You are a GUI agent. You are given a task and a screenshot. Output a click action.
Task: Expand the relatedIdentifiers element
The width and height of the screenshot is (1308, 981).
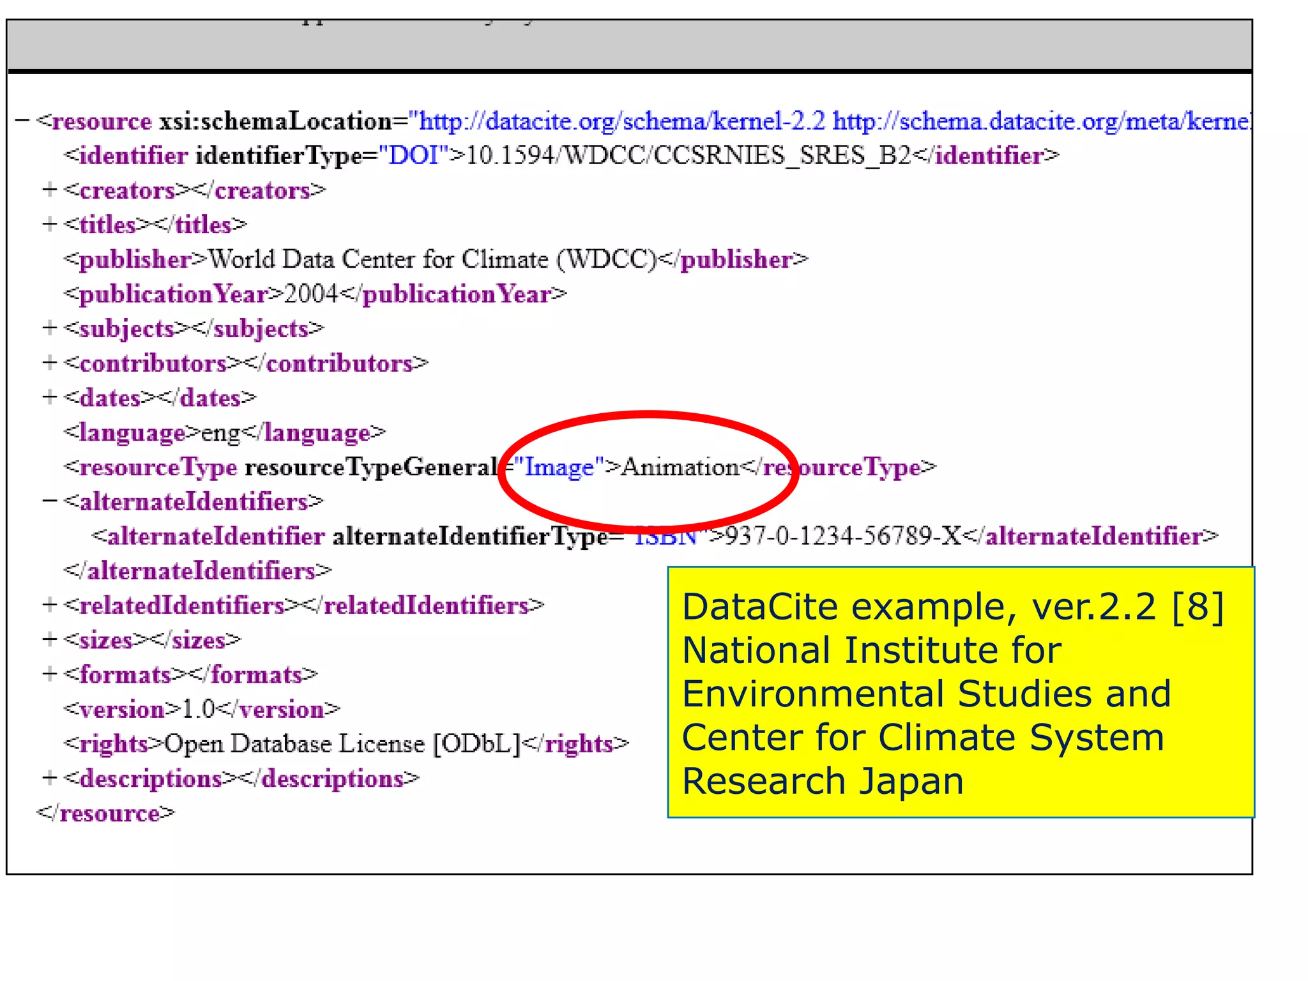tap(50, 605)
